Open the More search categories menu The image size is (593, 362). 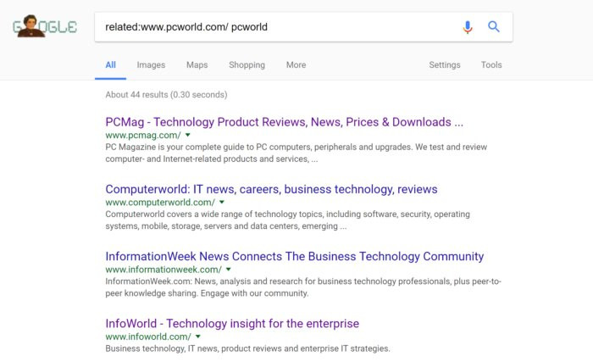(x=296, y=65)
